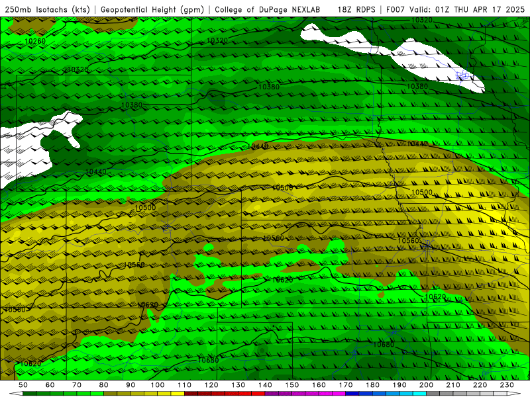Click the '140' legend value

click(265, 385)
